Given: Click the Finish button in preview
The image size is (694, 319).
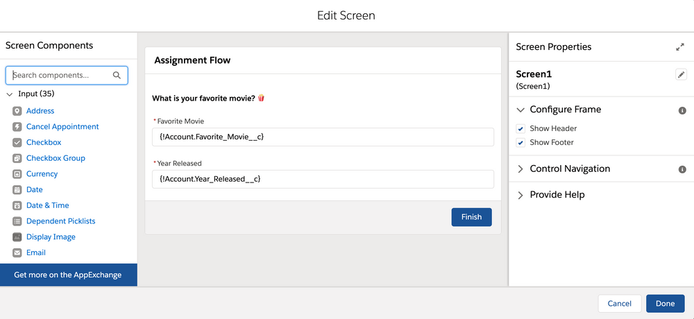Looking at the screenshot, I should click(471, 217).
